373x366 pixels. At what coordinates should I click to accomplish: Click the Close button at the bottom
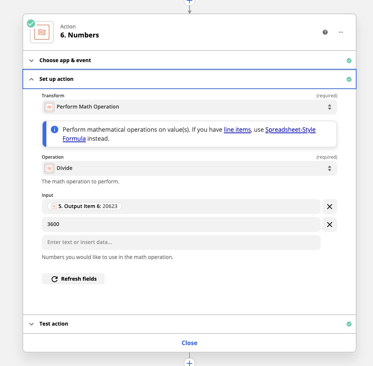pos(189,343)
